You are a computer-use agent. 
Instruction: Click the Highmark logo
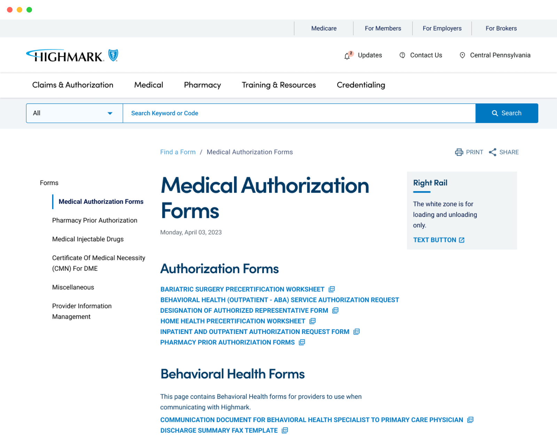72,56
